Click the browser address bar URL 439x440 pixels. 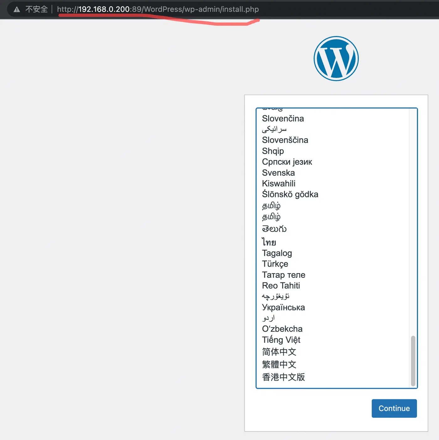158,9
